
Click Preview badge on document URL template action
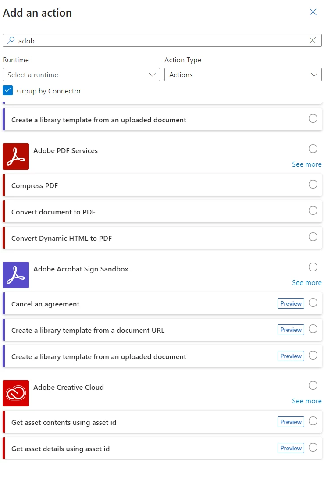291,330
